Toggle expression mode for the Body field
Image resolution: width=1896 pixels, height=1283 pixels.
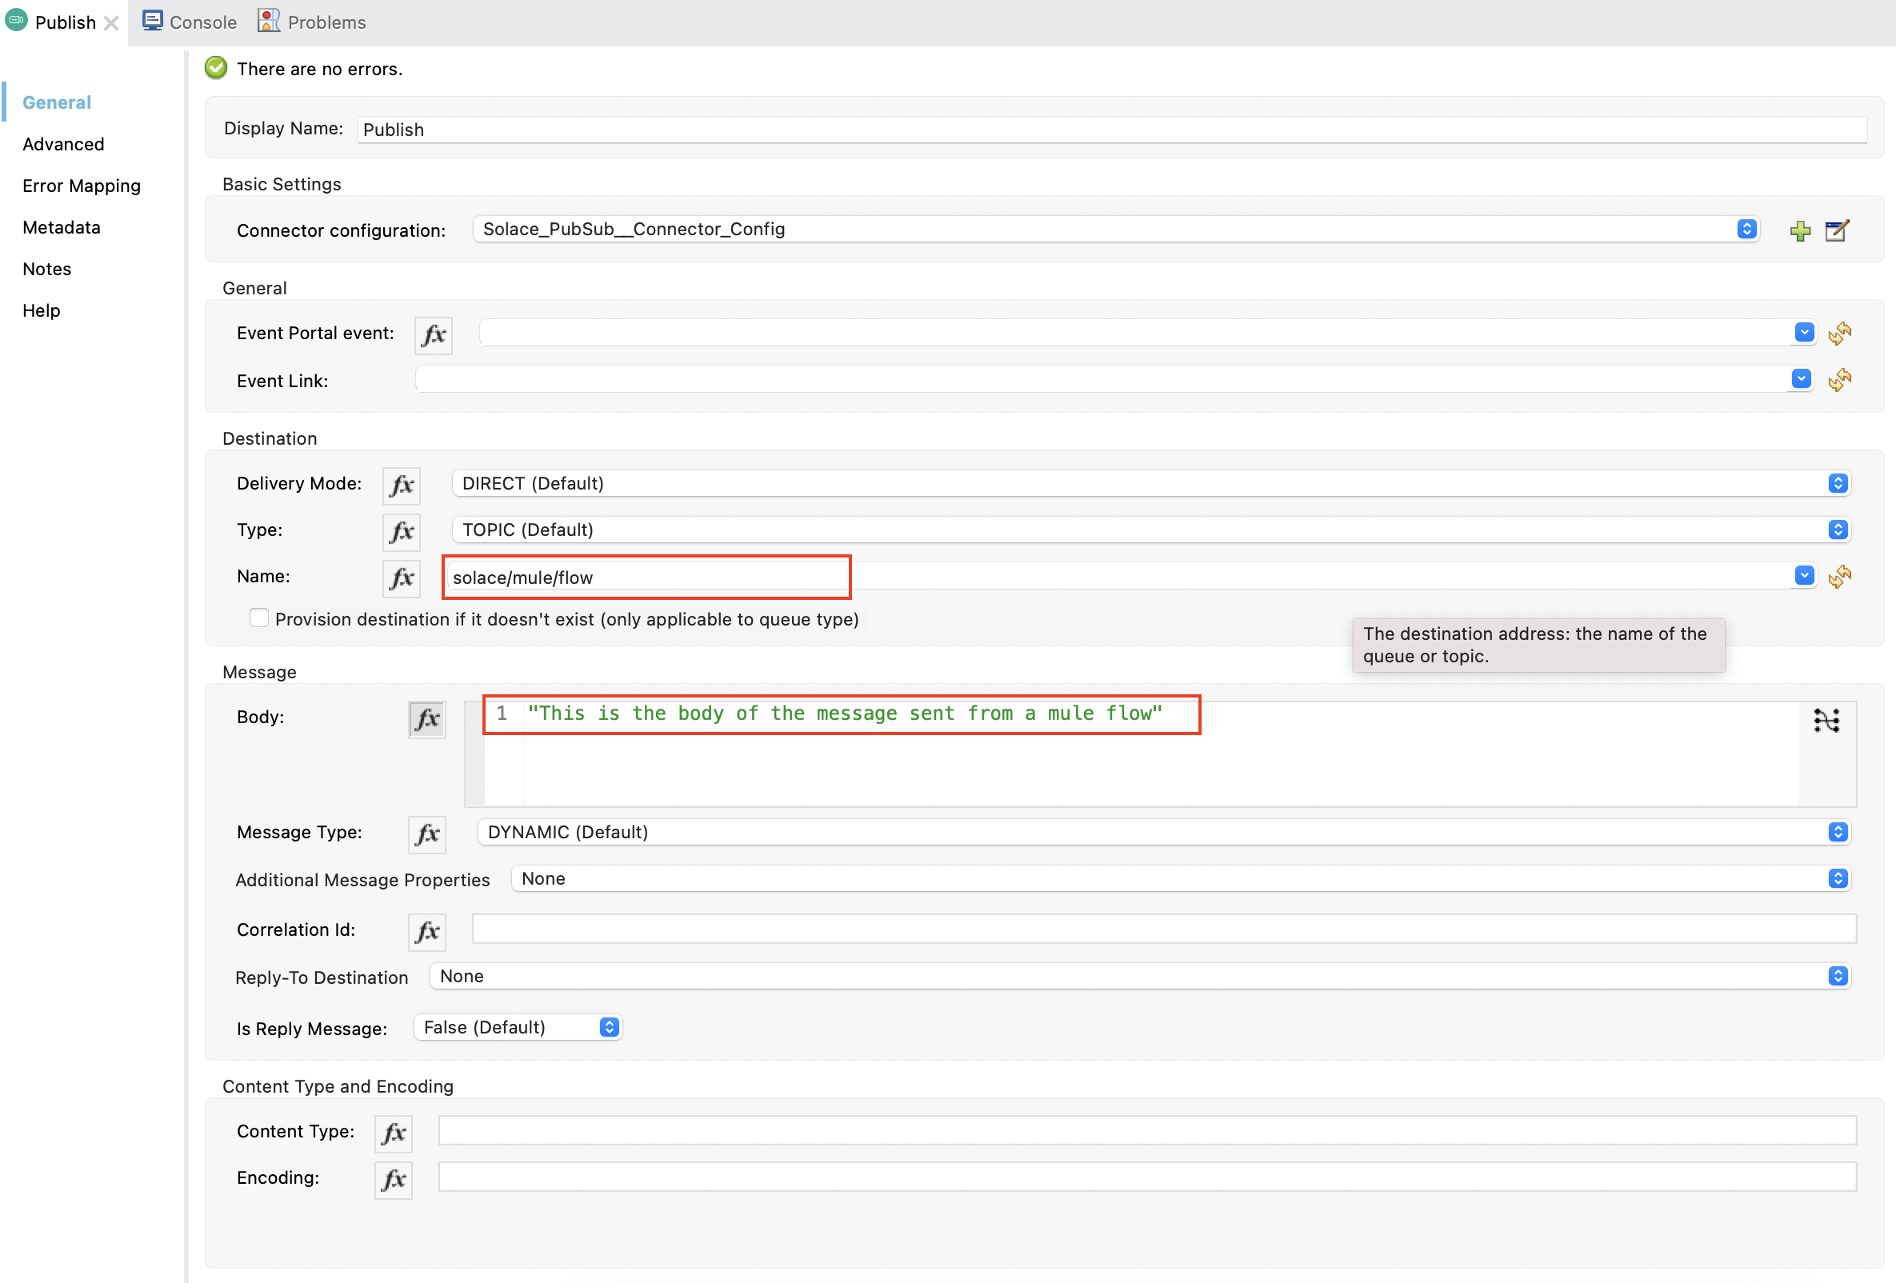click(x=426, y=719)
